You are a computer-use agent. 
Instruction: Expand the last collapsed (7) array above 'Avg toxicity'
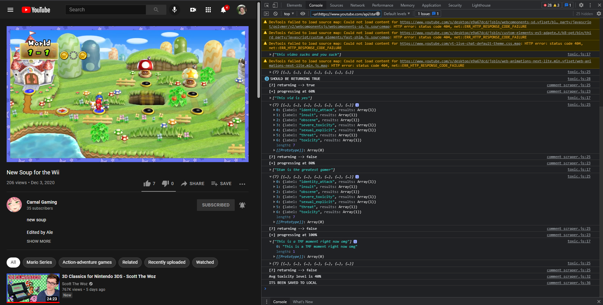(x=270, y=264)
